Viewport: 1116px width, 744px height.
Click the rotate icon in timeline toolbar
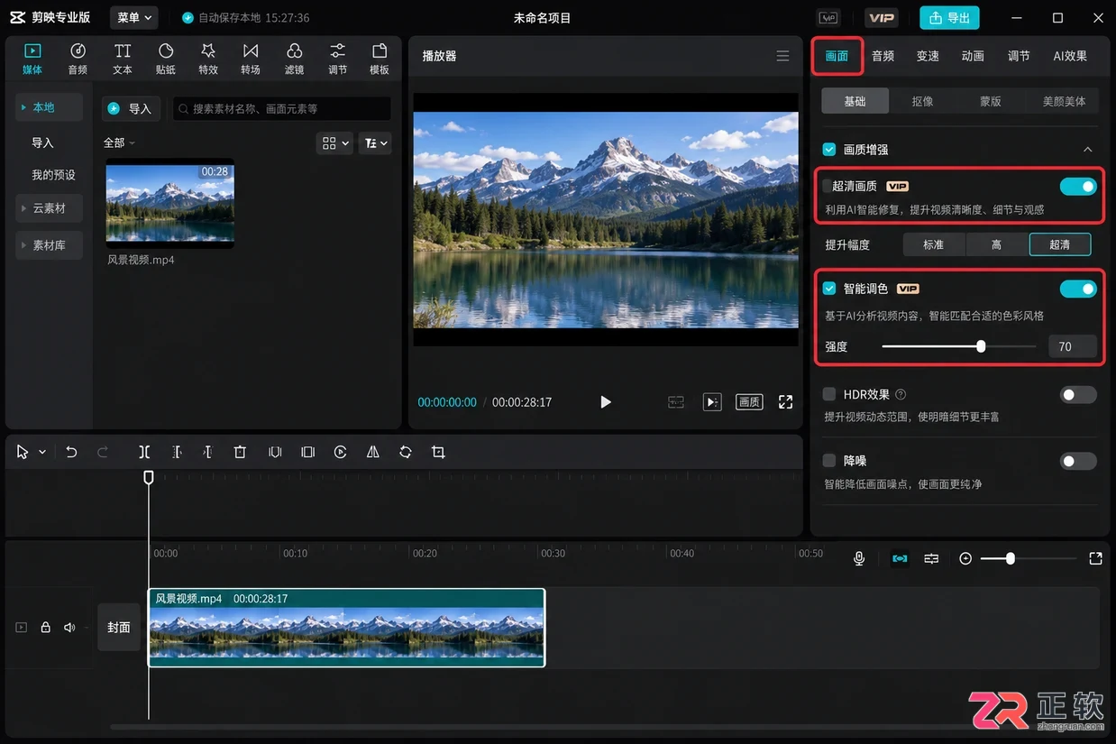[406, 452]
